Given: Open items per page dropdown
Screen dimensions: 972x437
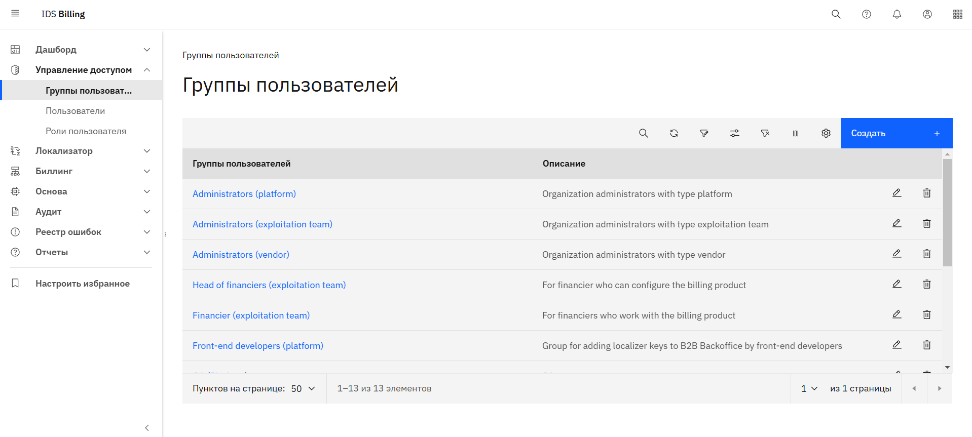Looking at the screenshot, I should (303, 388).
